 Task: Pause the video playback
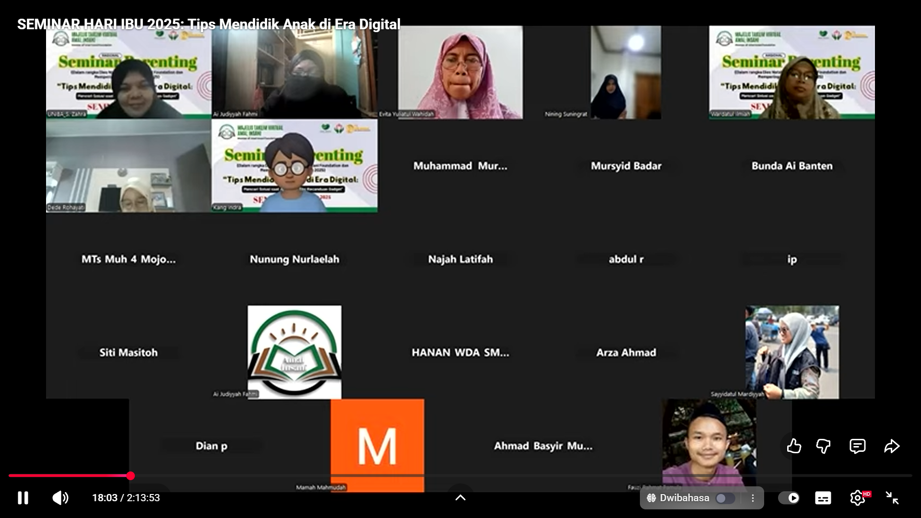click(x=23, y=498)
